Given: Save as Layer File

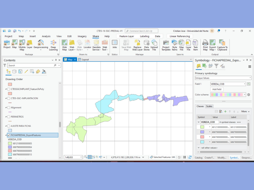Looking at the screenshot, I should click(188, 45).
